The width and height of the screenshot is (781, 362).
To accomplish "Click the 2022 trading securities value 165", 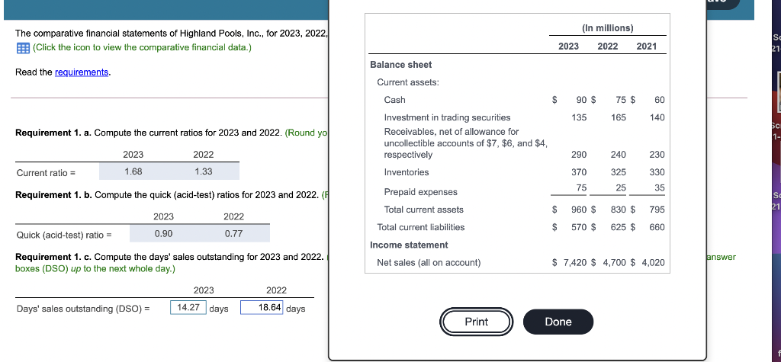I will click(x=619, y=117).
